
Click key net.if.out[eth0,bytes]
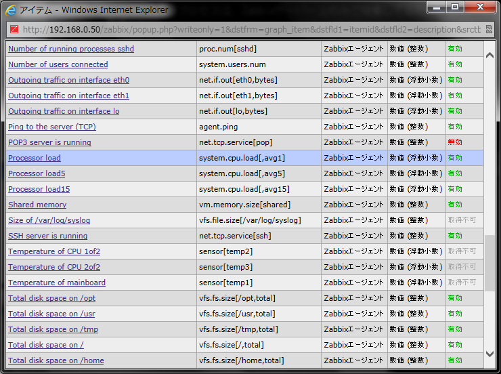pos(238,80)
